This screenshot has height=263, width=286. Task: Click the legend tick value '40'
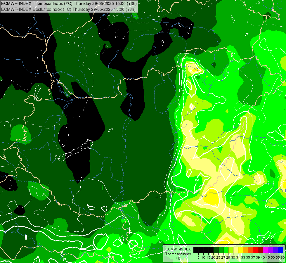pyautogui.click(x=263, y=257)
